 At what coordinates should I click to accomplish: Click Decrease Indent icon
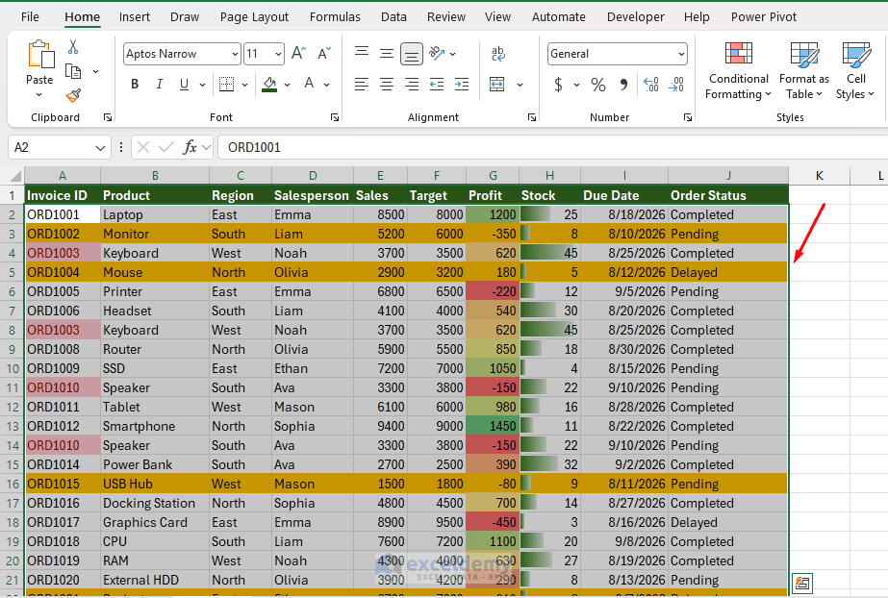click(437, 85)
